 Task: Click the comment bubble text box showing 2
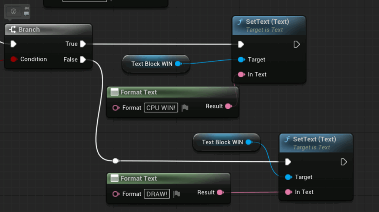point(13,11)
